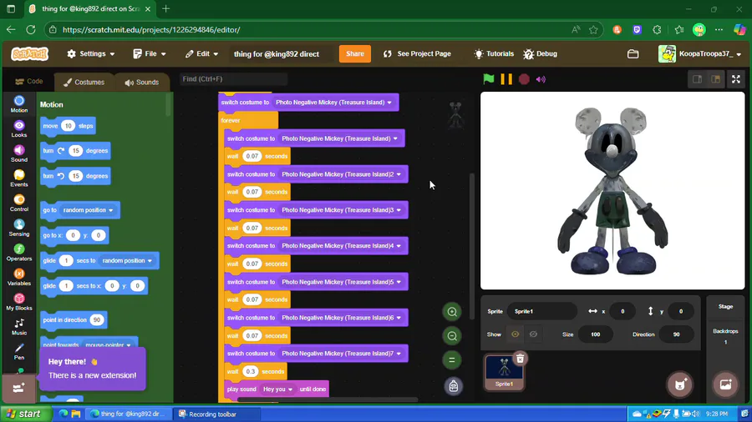
Task: Switch to the Sounds tab
Action: 142,83
